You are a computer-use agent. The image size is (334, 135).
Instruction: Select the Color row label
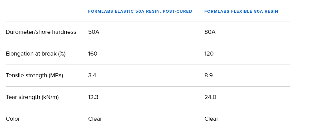coord(13,119)
